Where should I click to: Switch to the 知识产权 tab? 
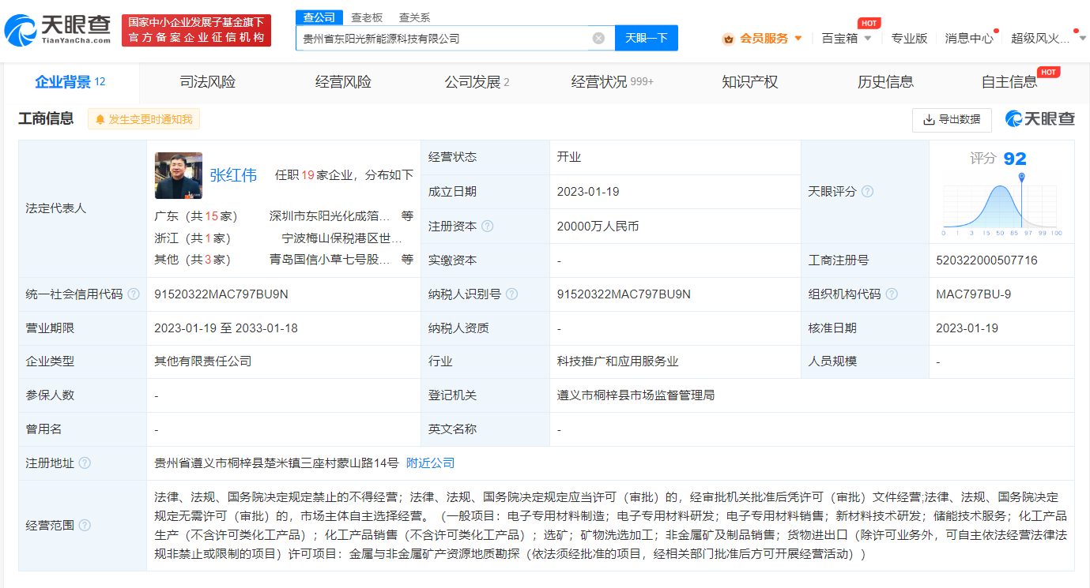(x=749, y=82)
